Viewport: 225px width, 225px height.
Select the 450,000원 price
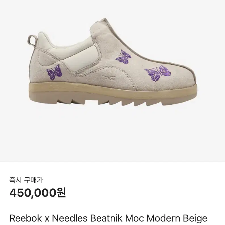(38, 193)
